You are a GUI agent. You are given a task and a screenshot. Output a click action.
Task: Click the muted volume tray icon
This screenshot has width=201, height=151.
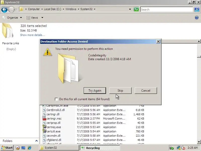pyautogui.click(x=183, y=148)
